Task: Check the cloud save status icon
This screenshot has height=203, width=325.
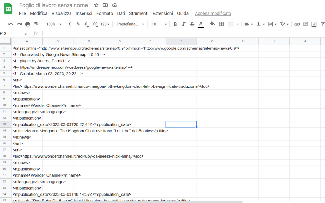Action: tap(115, 5)
